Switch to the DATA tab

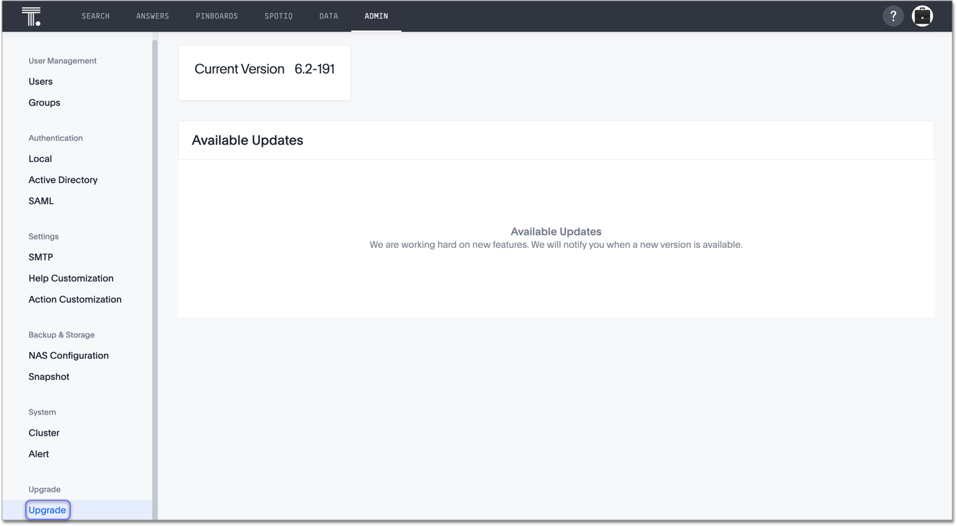point(328,15)
